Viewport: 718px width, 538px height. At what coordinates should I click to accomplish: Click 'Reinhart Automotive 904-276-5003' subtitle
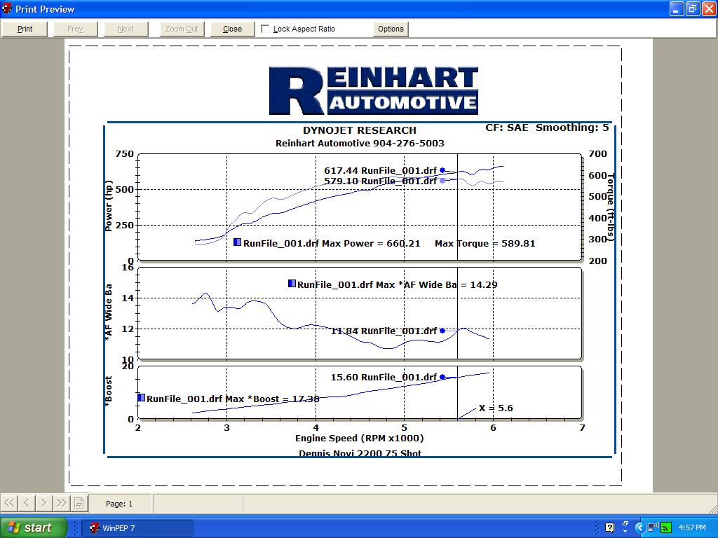click(x=360, y=143)
